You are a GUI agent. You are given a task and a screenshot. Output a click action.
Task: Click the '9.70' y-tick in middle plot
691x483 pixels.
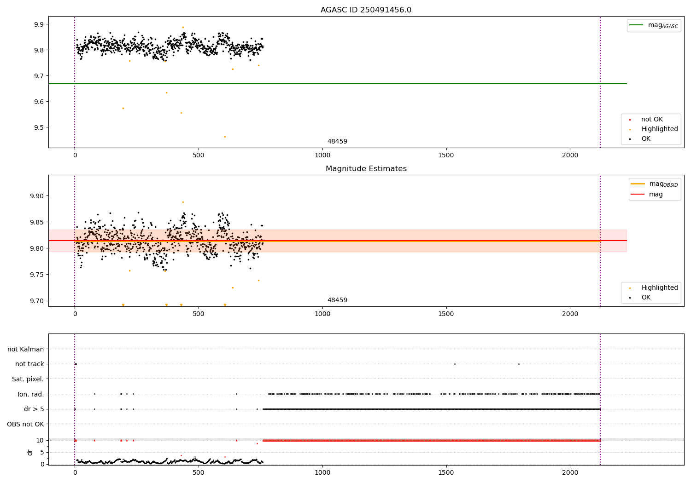[x=37, y=301]
